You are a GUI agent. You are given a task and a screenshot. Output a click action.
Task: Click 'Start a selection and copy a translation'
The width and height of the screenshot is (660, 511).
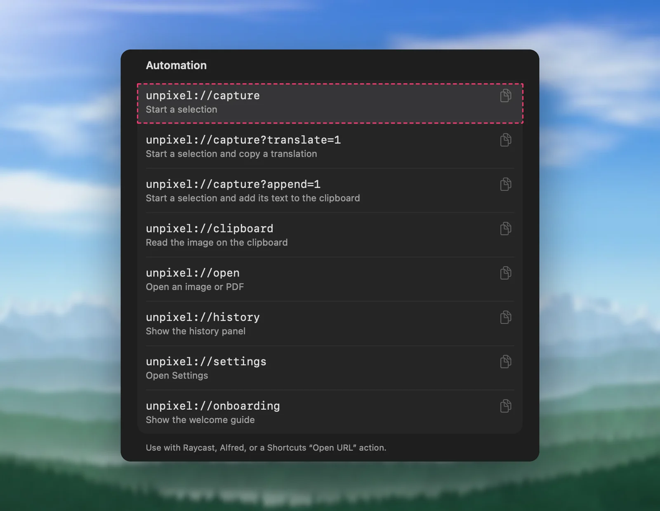pos(231,154)
